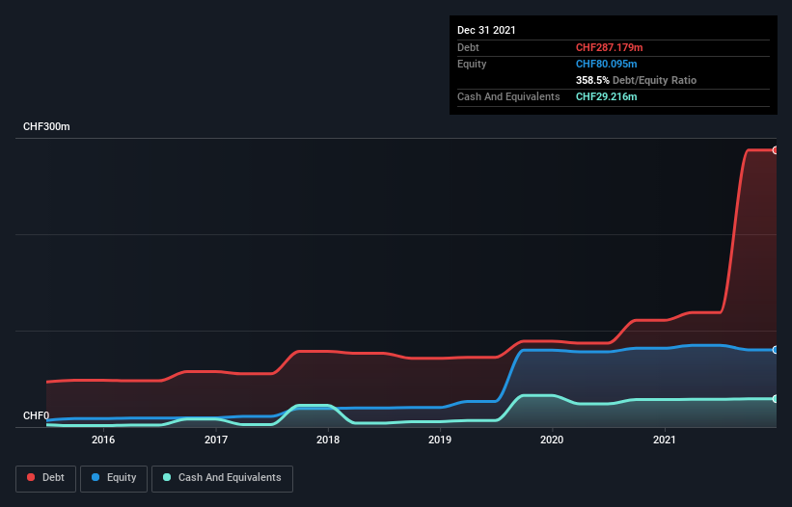Viewport: 792px width, 507px height.
Task: Click the 2019 x-axis label
Action: coord(440,440)
